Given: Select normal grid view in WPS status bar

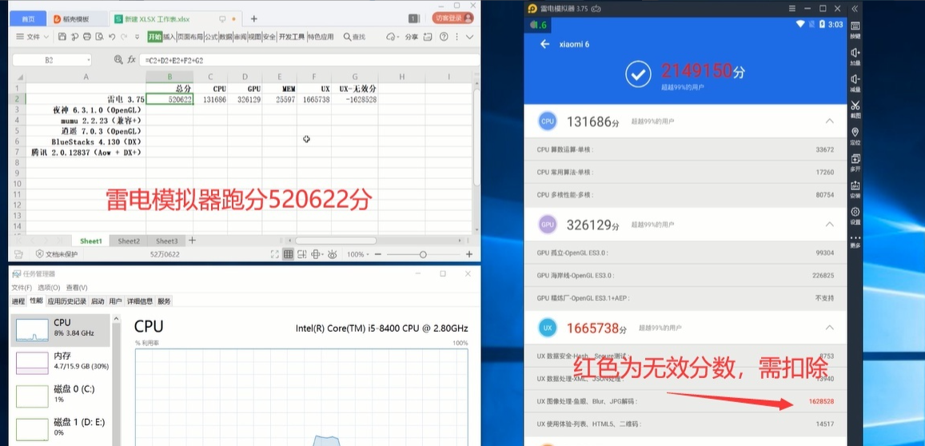Looking at the screenshot, I should click(288, 254).
